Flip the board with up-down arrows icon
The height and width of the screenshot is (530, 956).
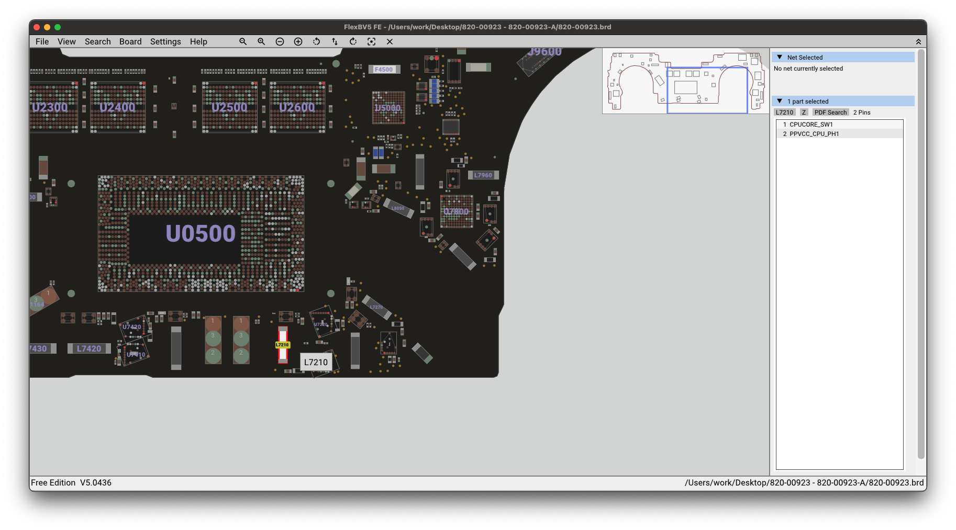(x=335, y=42)
